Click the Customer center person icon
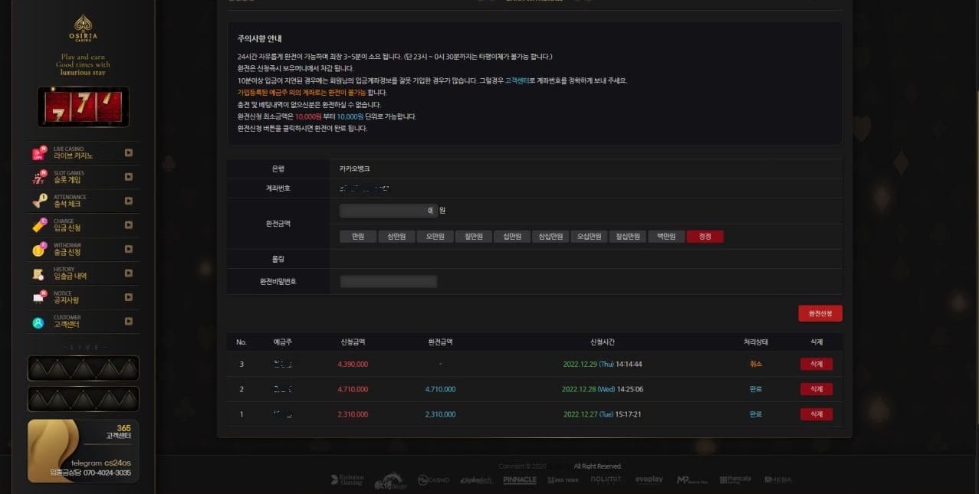Screen dimensions: 979x494 tap(39, 322)
